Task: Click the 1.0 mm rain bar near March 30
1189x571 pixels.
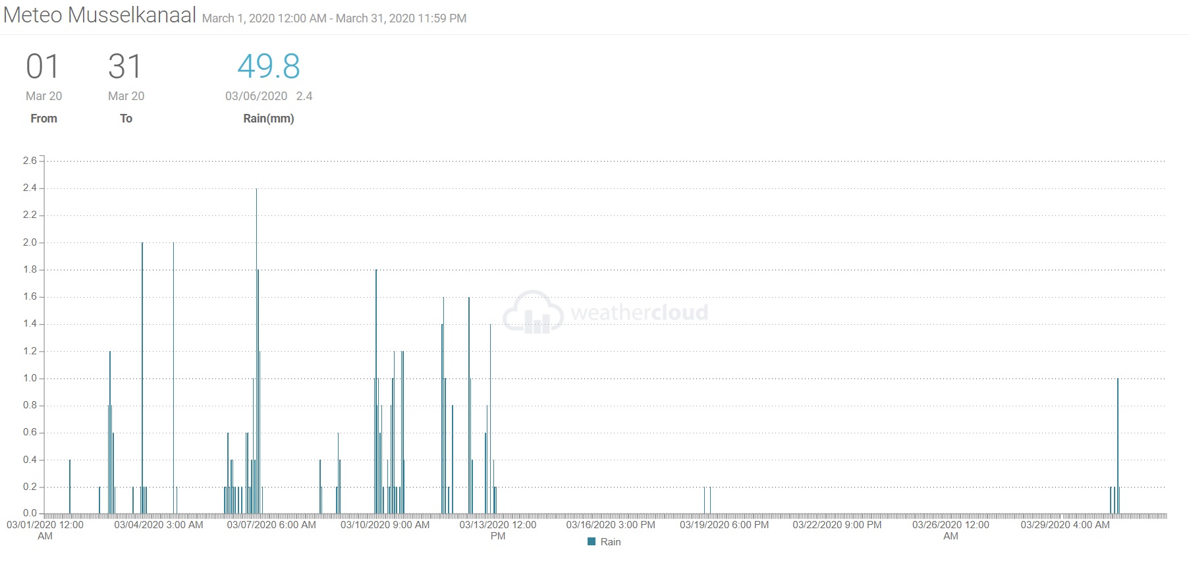Action: click(1118, 446)
